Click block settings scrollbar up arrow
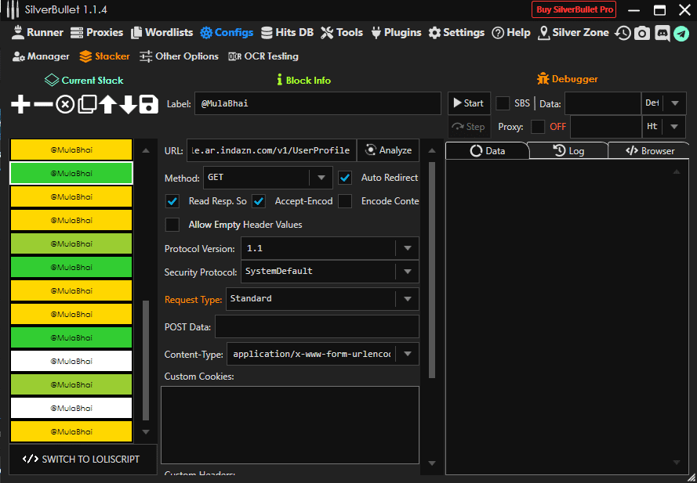The image size is (697, 483). [x=432, y=151]
